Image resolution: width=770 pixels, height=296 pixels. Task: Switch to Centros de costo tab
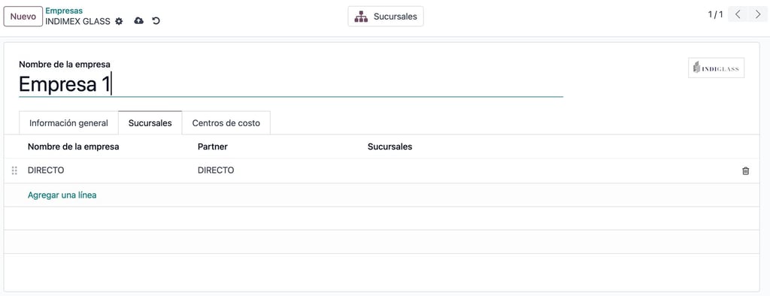click(226, 123)
